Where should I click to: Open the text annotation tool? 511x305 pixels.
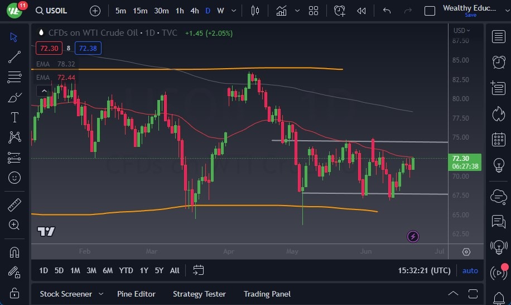15,117
